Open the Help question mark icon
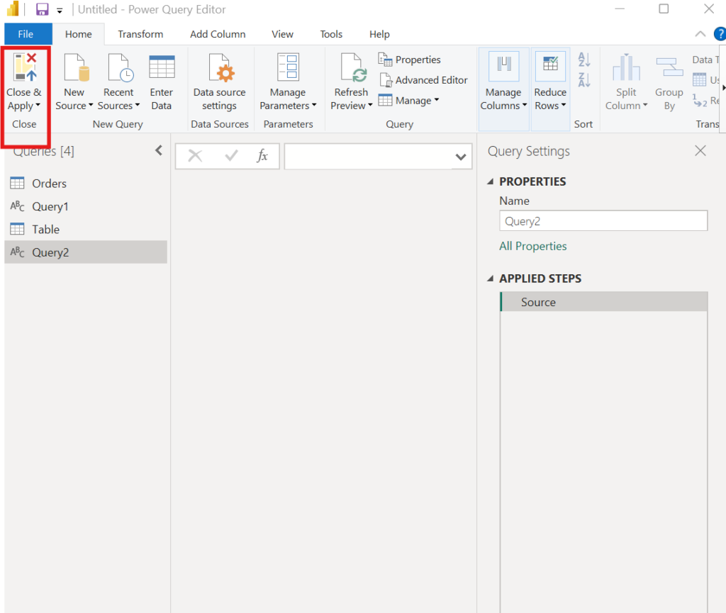726x613 pixels. (720, 34)
